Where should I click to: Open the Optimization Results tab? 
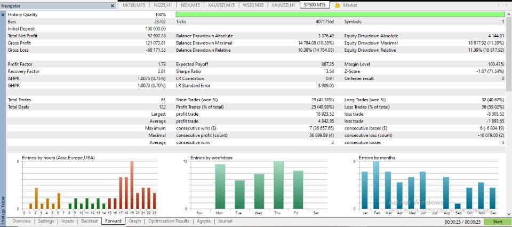click(x=169, y=221)
